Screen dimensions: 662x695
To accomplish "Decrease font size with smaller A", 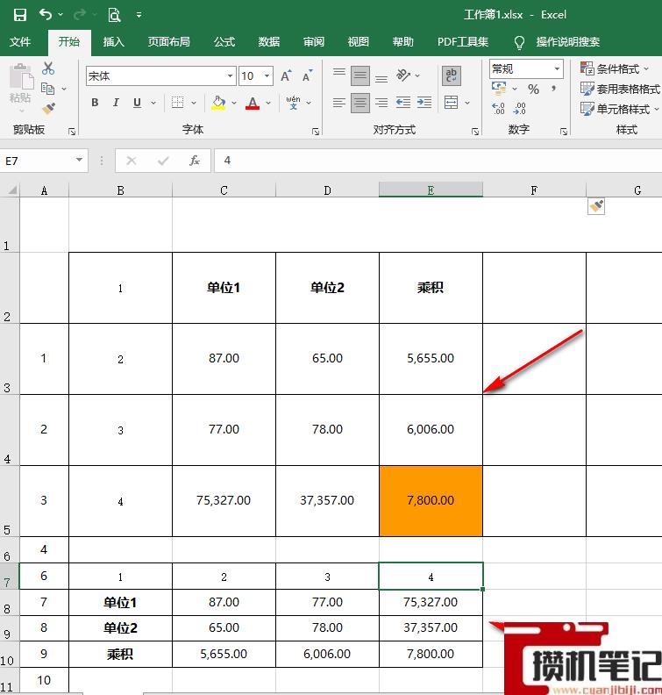I will [308, 75].
